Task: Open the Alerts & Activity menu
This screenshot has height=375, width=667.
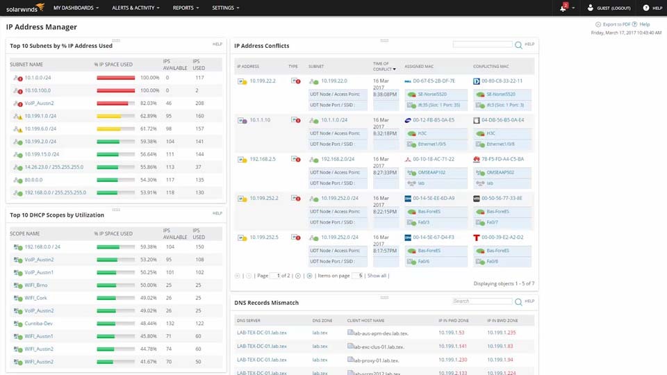Action: tap(135, 8)
